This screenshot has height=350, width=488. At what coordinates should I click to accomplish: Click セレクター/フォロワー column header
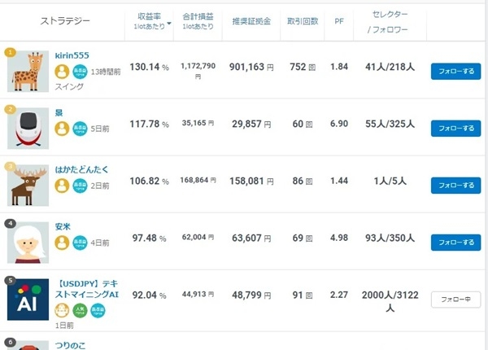coord(389,22)
